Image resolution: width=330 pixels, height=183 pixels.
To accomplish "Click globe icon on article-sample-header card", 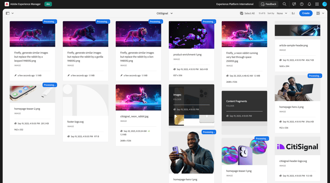I will pos(280,60).
